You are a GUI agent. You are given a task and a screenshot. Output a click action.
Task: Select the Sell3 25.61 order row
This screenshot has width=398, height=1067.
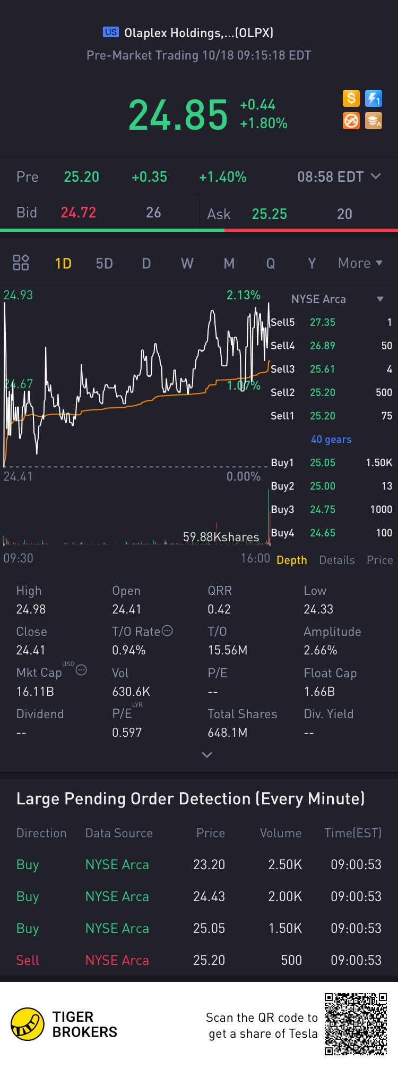coord(332,369)
